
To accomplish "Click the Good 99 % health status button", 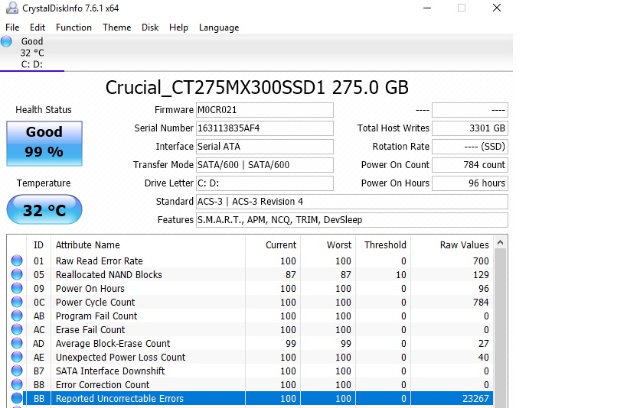I will 44,144.
